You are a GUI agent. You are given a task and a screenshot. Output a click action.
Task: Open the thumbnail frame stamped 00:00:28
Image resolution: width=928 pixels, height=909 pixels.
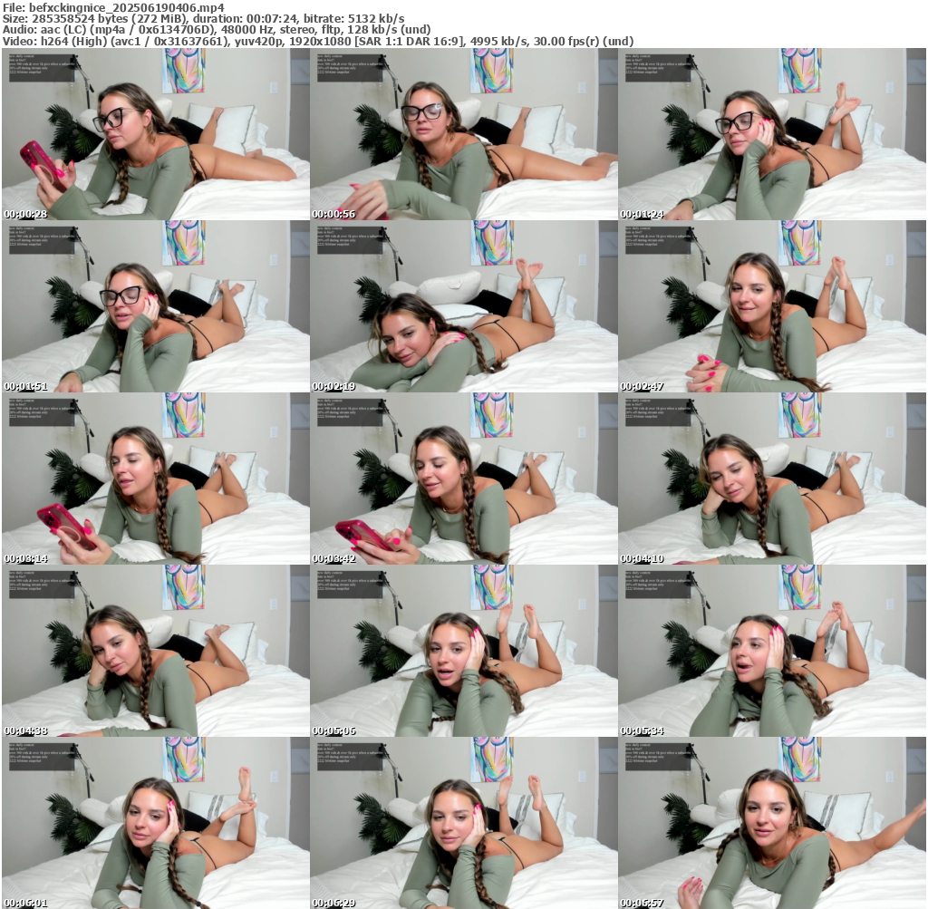(x=156, y=134)
